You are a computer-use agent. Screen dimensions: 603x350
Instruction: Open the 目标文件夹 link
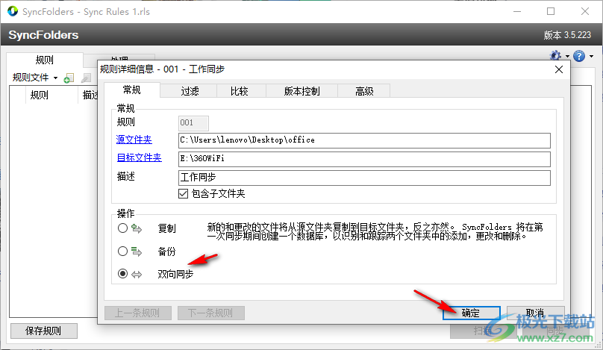pos(139,157)
